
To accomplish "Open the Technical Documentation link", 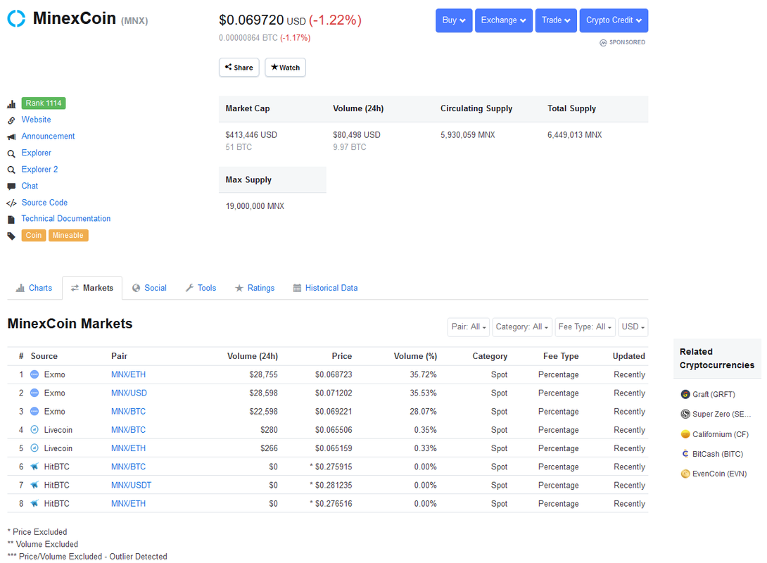I will coord(66,219).
